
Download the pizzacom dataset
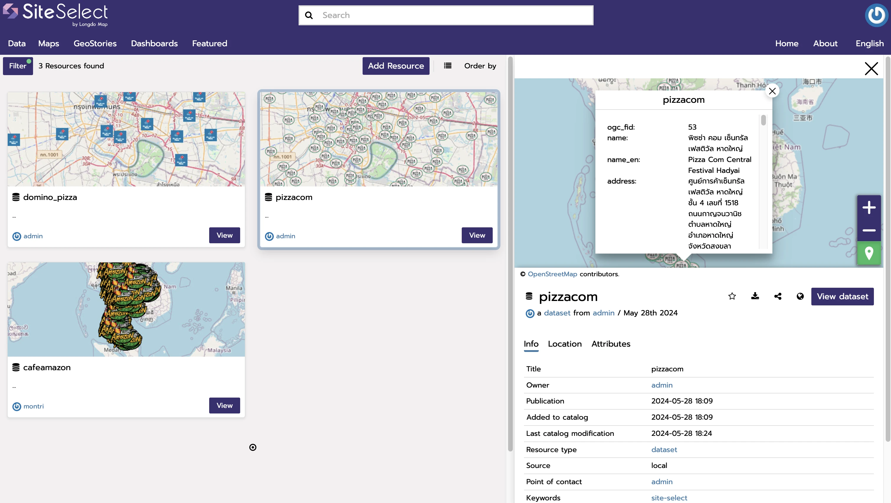tap(755, 296)
